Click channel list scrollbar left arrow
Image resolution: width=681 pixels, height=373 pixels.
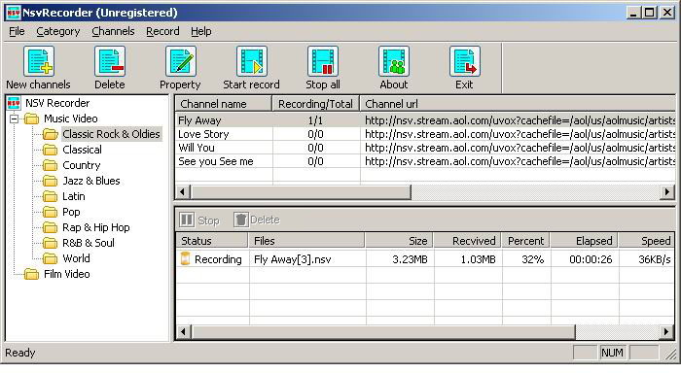[x=183, y=191]
